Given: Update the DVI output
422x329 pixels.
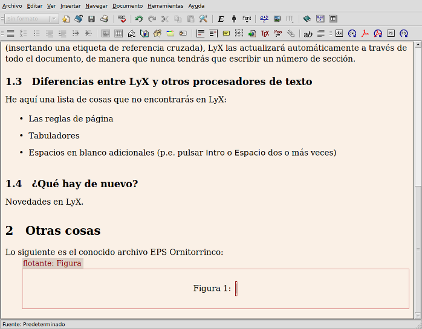Looking at the screenshot, I should [352, 34].
